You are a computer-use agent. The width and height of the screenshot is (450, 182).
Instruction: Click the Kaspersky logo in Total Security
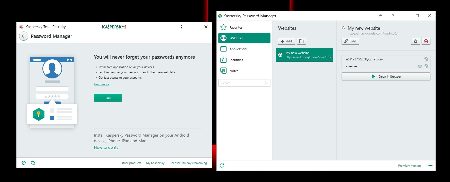[x=114, y=27]
